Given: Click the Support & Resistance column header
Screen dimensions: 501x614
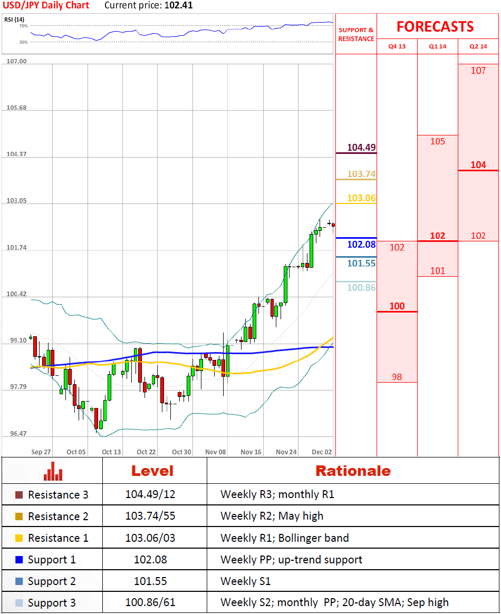Looking at the screenshot, I should pos(356,34).
